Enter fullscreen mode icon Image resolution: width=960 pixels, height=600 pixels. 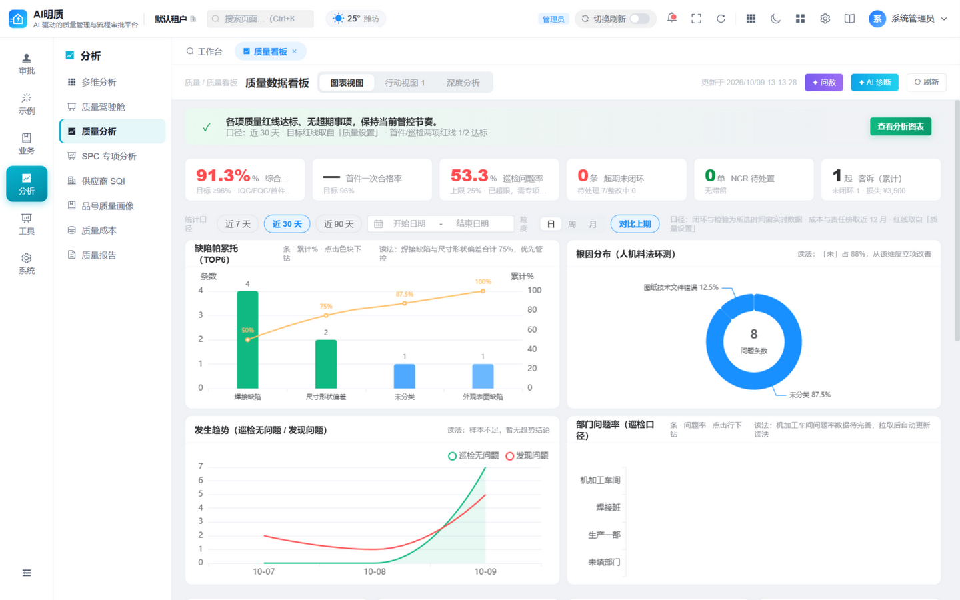[696, 19]
